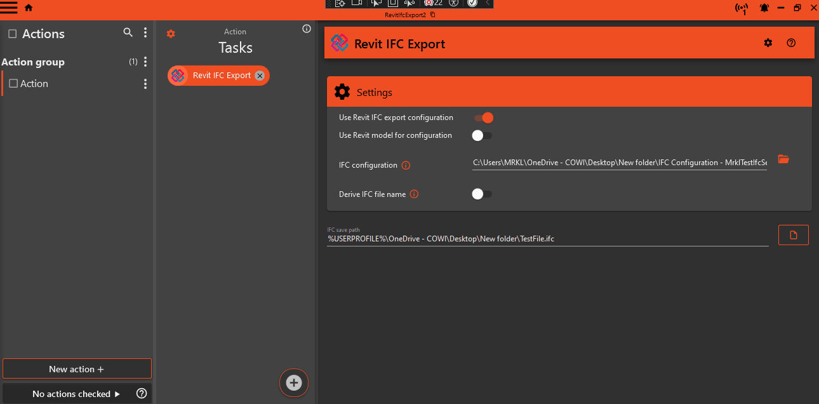Open the home screen
Screen dimensions: 819x404
click(x=28, y=8)
